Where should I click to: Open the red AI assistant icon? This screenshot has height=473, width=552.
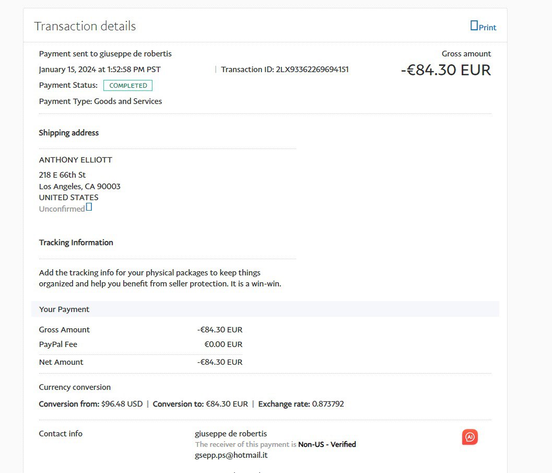click(x=470, y=437)
